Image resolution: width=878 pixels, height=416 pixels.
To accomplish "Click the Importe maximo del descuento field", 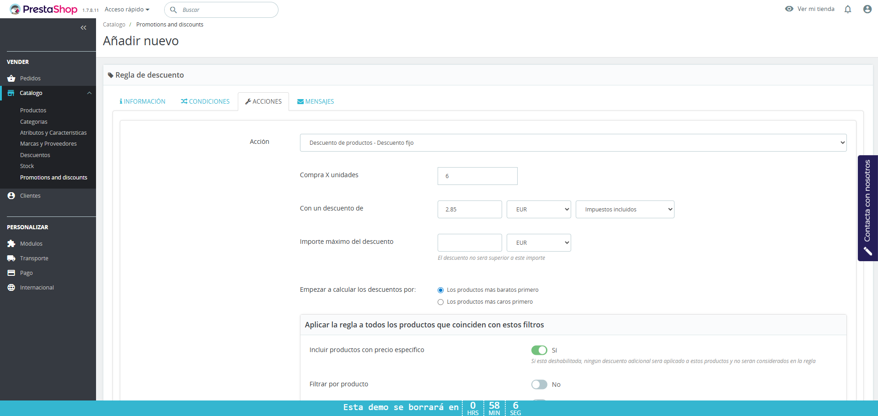I will tap(470, 242).
